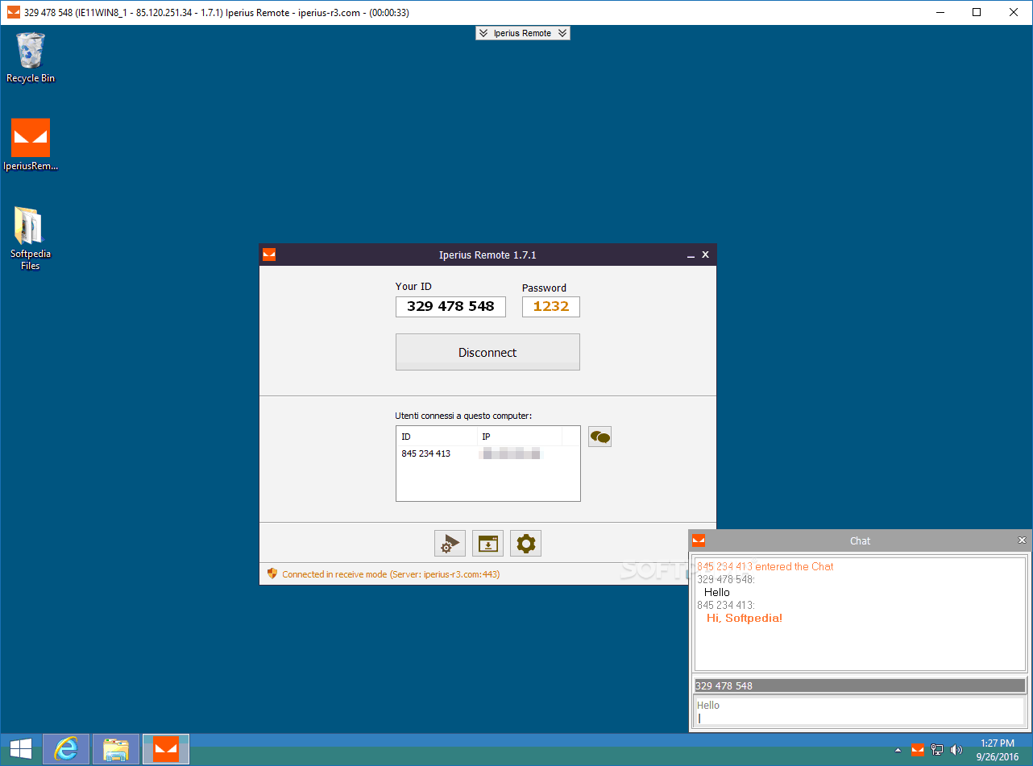Click the "Hi, Softpedia!" chat message

(x=745, y=618)
